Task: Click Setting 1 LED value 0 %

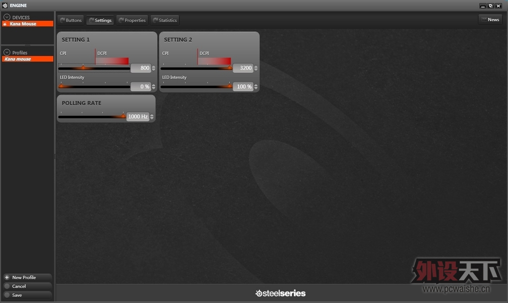Action: [141, 87]
